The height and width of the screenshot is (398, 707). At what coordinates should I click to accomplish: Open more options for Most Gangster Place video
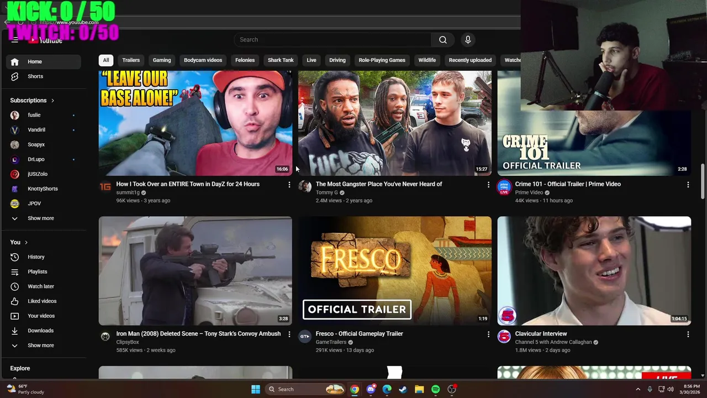click(488, 185)
